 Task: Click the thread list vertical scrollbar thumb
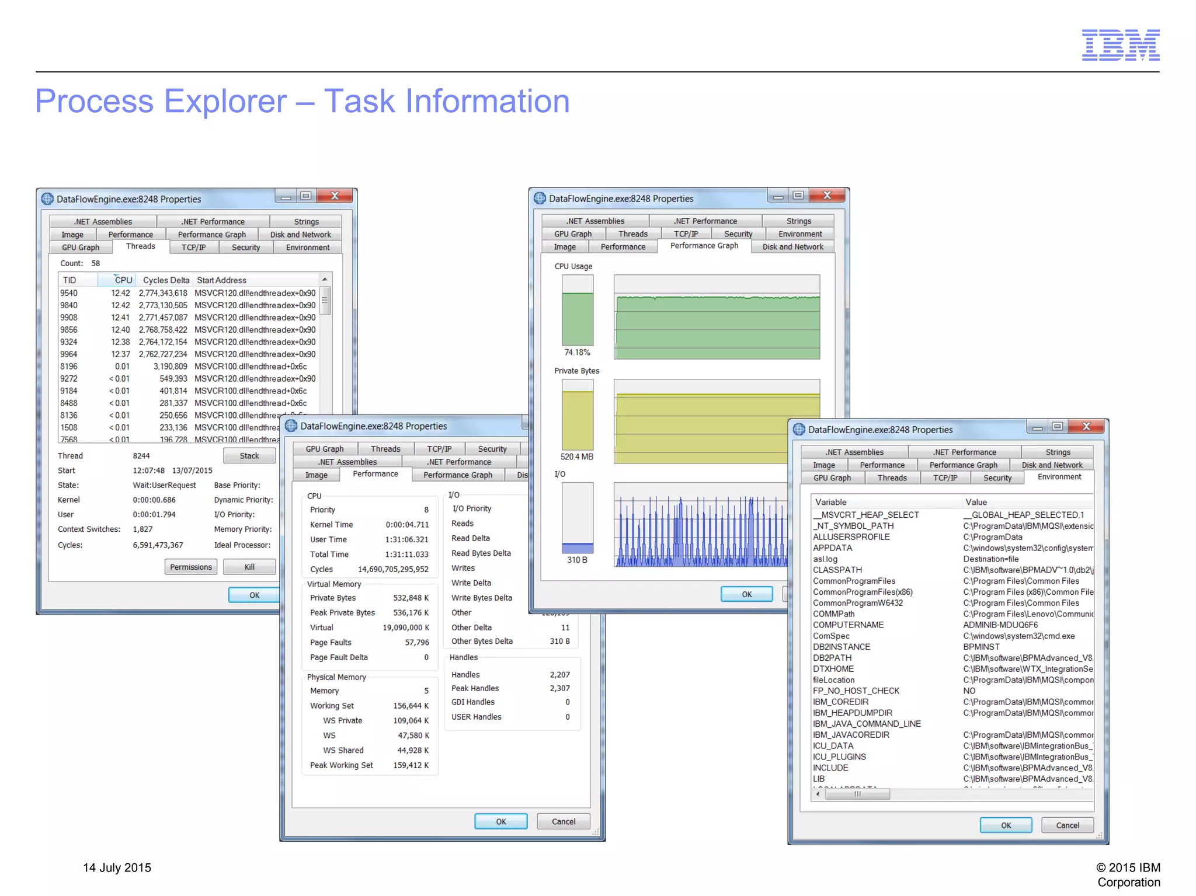coord(325,301)
